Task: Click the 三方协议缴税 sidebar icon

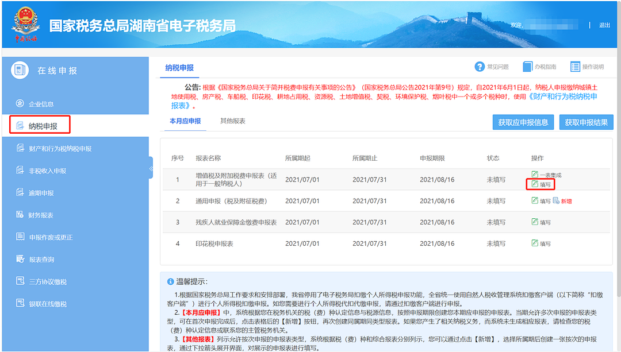Action: [20, 281]
